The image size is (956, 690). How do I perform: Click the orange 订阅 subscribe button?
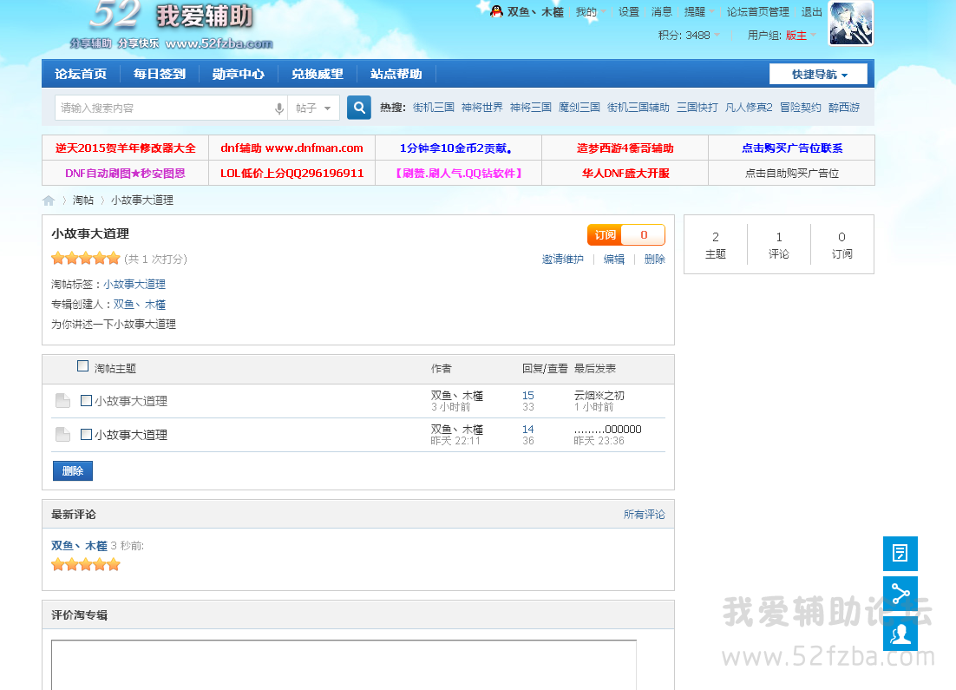pyautogui.click(x=606, y=235)
